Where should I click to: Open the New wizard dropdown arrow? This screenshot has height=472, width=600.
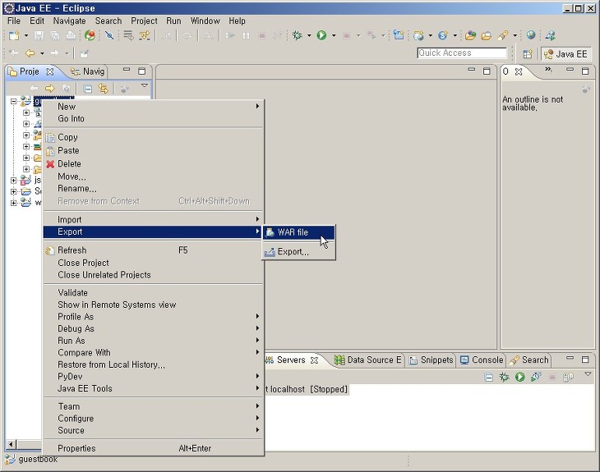click(26, 35)
